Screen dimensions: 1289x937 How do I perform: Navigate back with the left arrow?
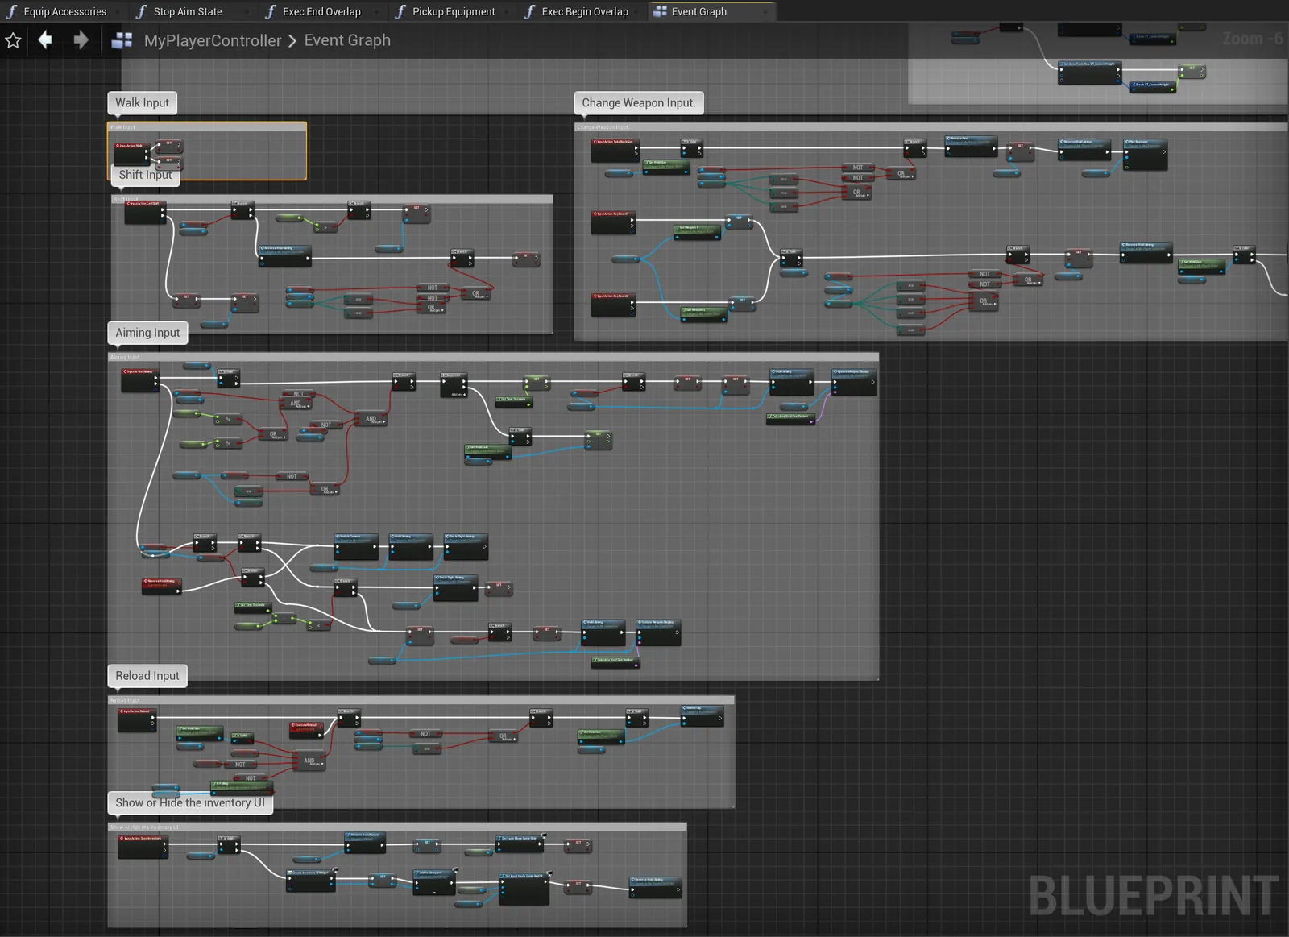(45, 39)
